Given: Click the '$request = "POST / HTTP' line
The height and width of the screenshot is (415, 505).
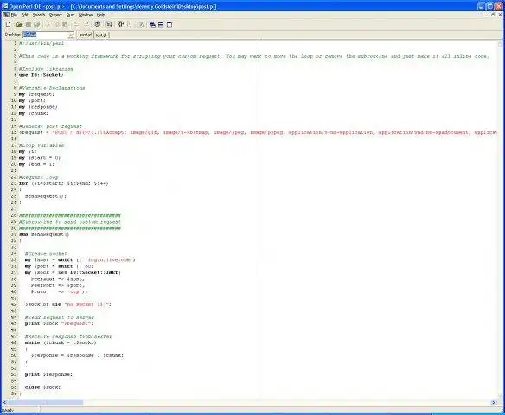Looking at the screenshot, I should pyautogui.click(x=258, y=132).
